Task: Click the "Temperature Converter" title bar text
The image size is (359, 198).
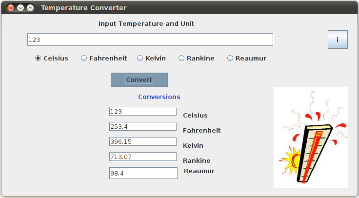Action: (x=84, y=8)
